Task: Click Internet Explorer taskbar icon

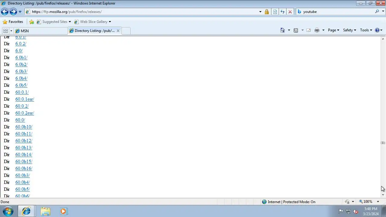Action: tap(26, 211)
